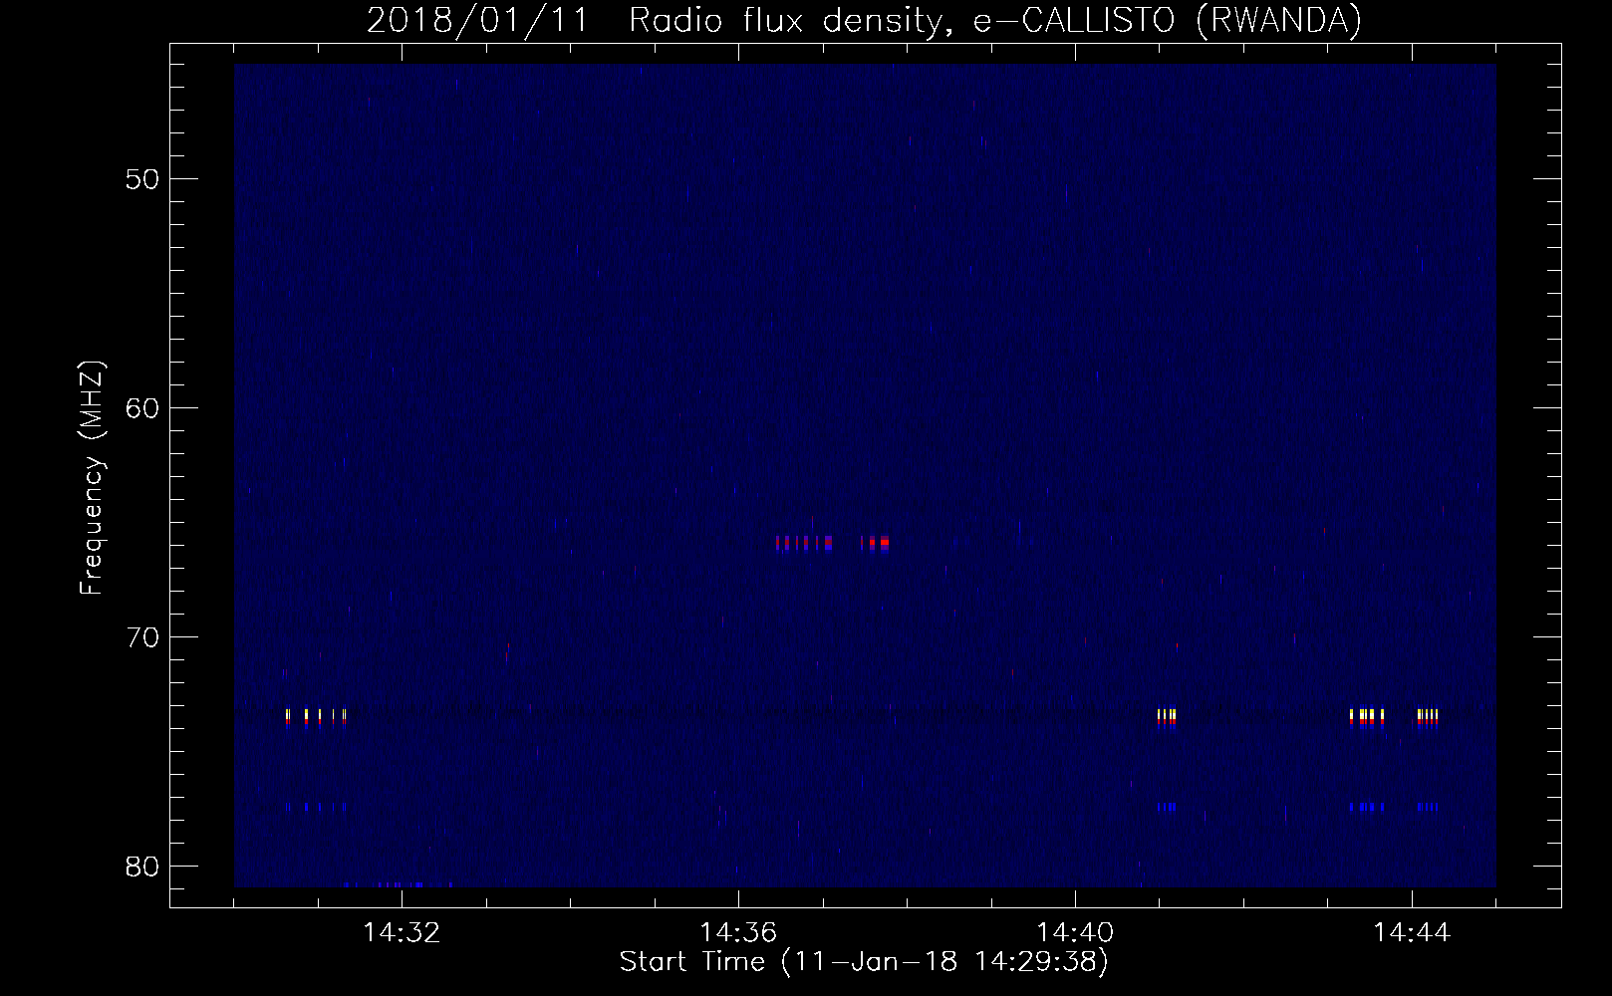Click the 14:44 time tick label
Screen dimensions: 1612x996
[x=1412, y=933]
